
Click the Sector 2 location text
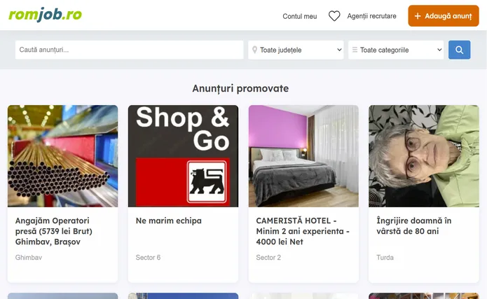point(268,258)
